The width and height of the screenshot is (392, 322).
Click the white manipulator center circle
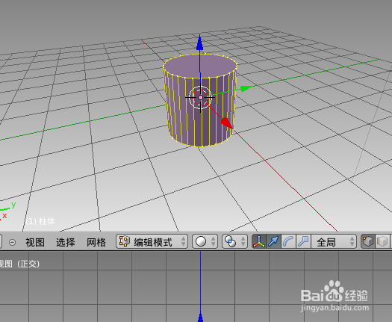201,97
